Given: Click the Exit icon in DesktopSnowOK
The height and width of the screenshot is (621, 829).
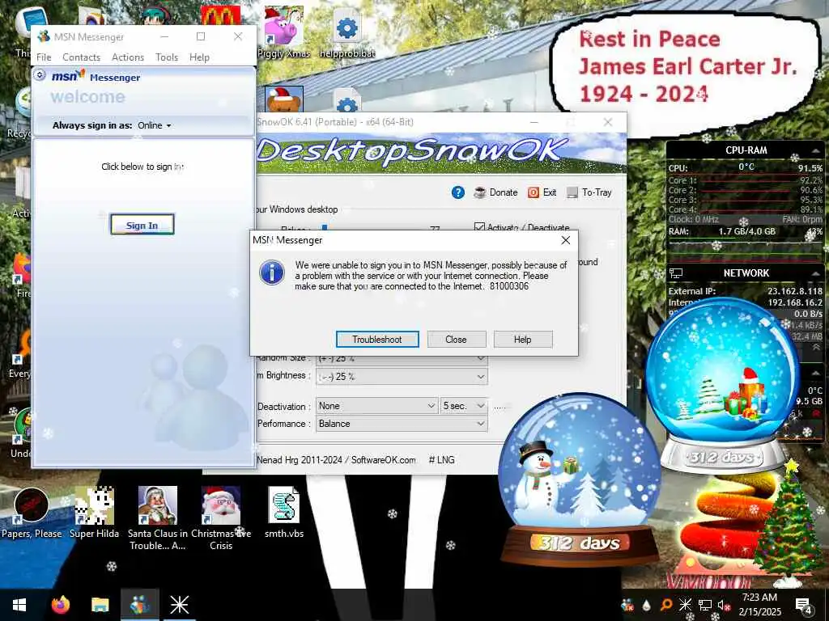Looking at the screenshot, I should [x=533, y=192].
